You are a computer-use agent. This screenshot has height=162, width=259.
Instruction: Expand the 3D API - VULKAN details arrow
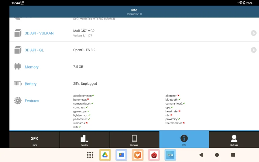(x=254, y=33)
